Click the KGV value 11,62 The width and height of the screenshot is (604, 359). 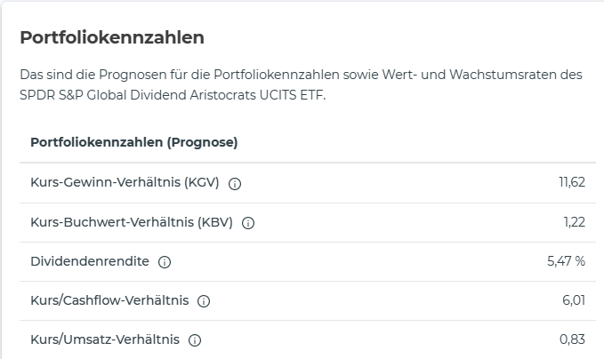571,183
